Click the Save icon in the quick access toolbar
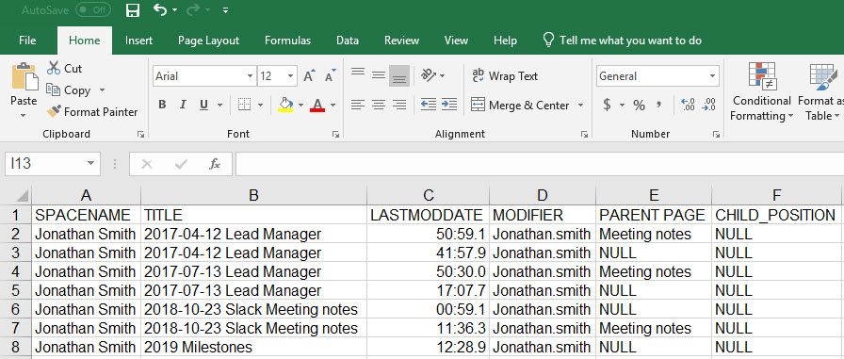The image size is (844, 359). pos(133,9)
